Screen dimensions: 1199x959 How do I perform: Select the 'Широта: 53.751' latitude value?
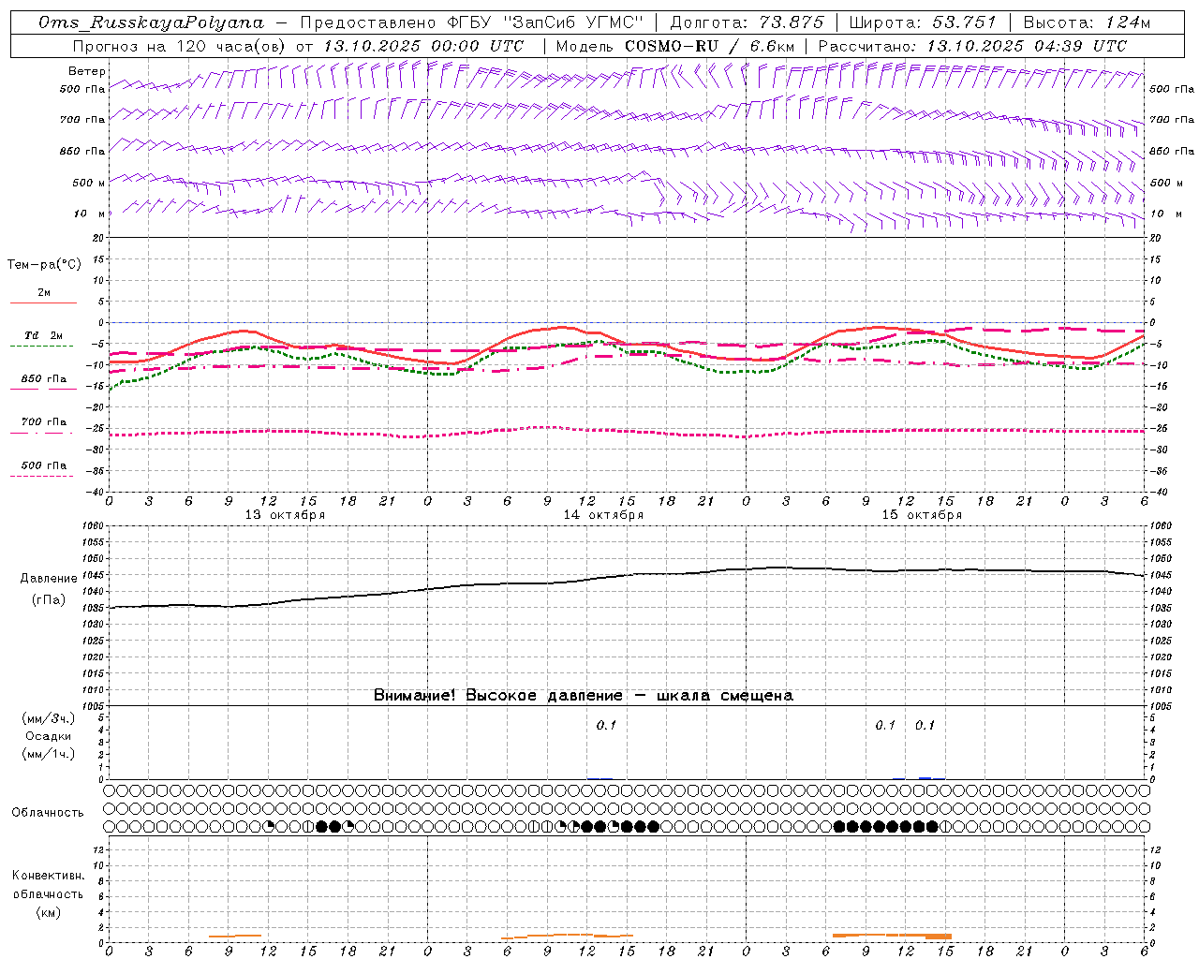click(x=924, y=22)
